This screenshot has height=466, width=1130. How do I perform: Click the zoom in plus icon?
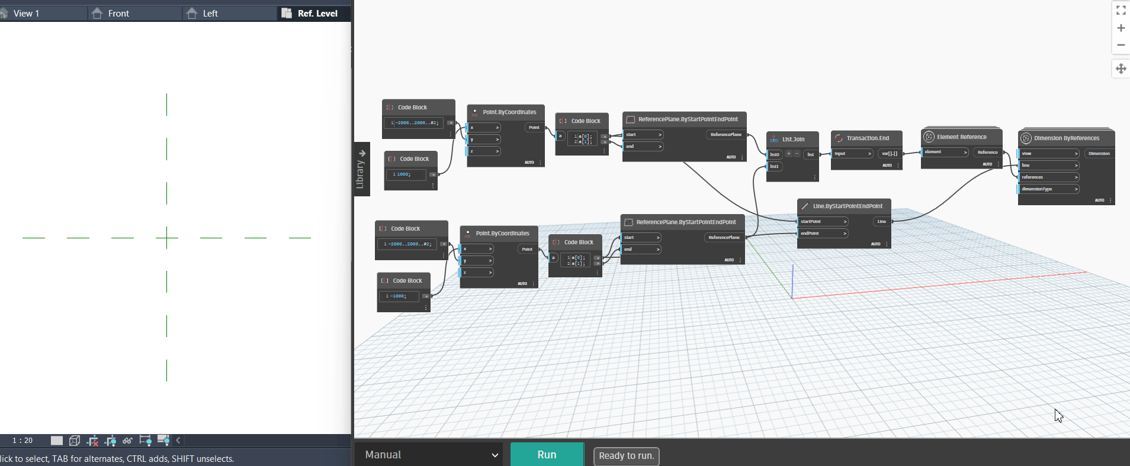click(x=1121, y=28)
